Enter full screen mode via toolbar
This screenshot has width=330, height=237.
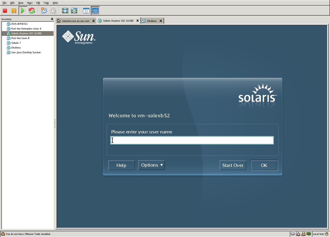[65, 11]
